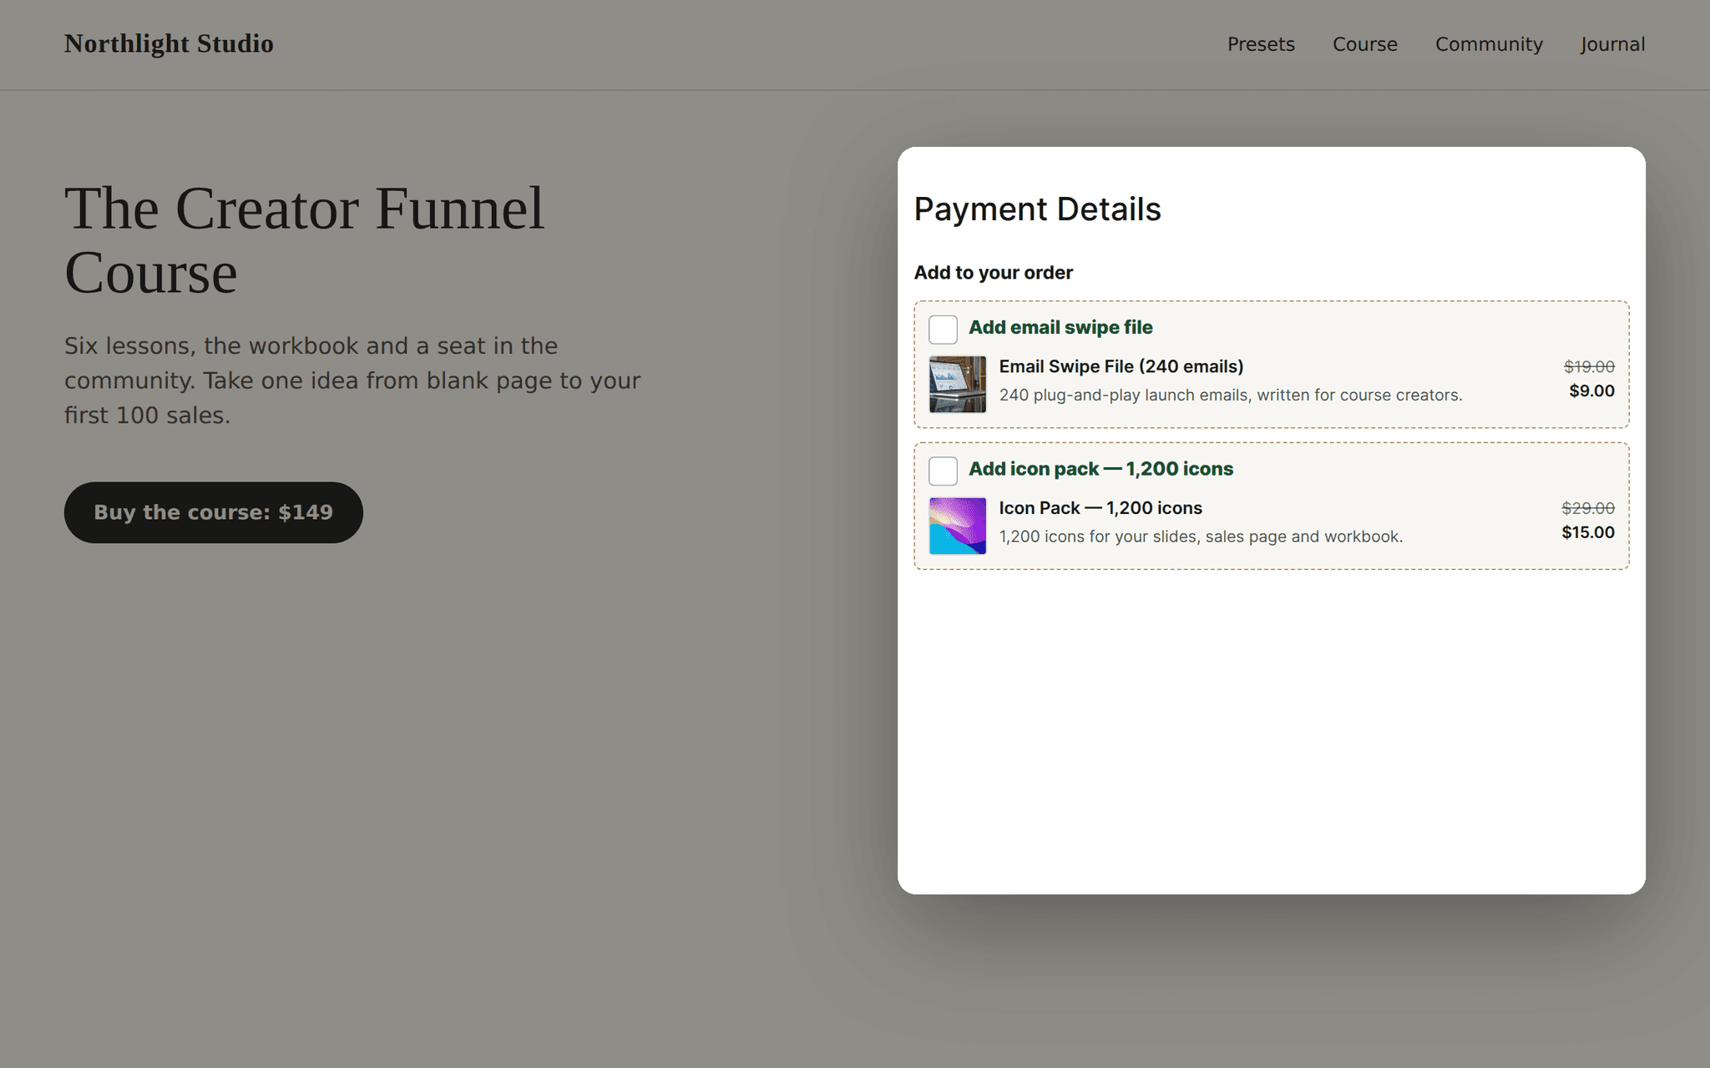Click the 'Add icon pack — 1,200 icons' label
The width and height of the screenshot is (1710, 1068).
pos(1100,469)
